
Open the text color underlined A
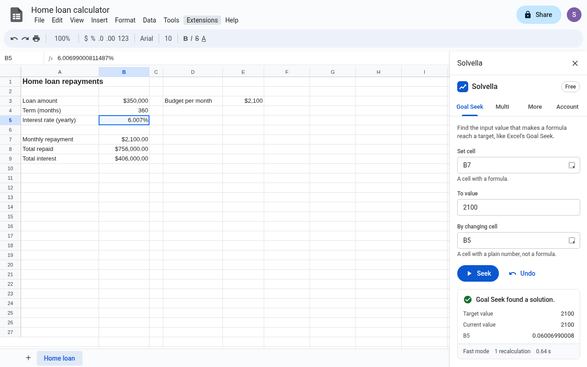pyautogui.click(x=204, y=39)
